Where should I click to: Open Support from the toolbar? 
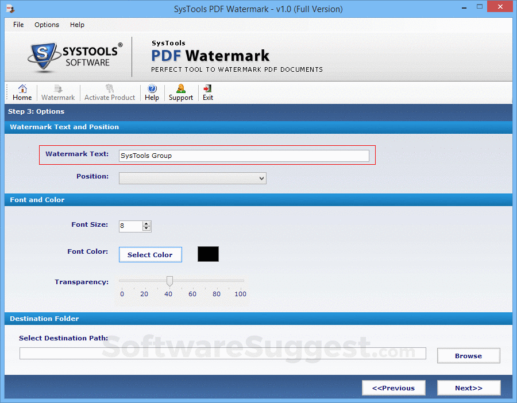(x=181, y=92)
